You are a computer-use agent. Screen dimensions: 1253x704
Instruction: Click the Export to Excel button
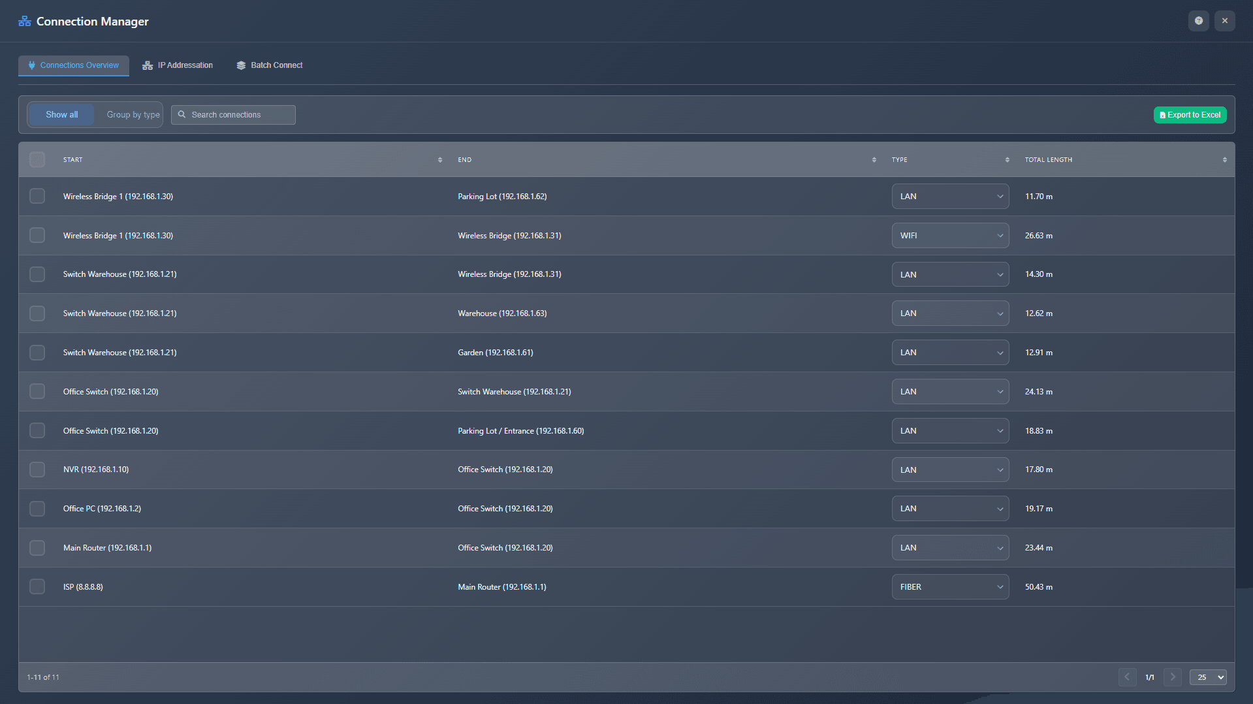[1190, 115]
